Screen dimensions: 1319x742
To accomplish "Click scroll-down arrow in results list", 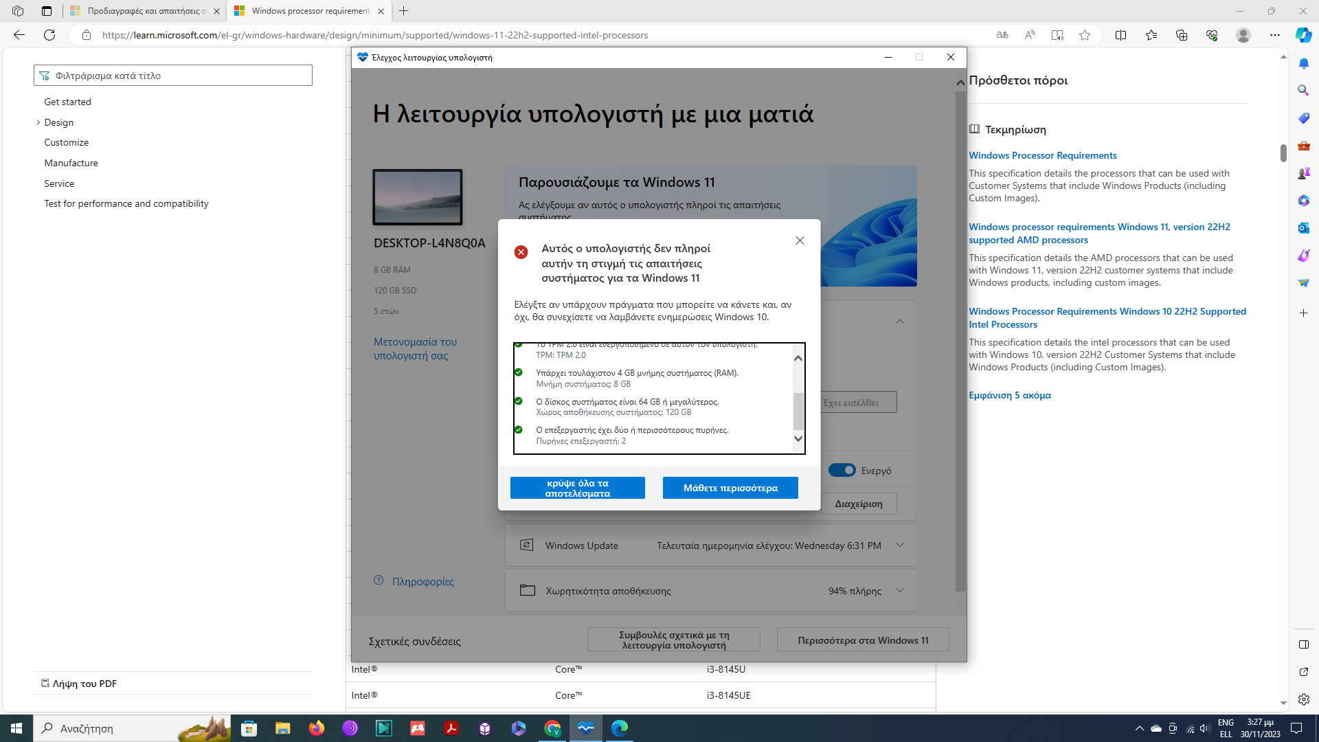I will pyautogui.click(x=798, y=438).
